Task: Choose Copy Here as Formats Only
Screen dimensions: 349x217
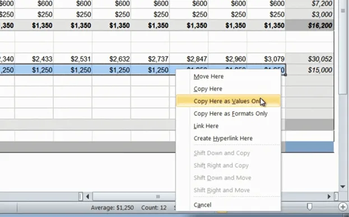Action: click(228, 114)
